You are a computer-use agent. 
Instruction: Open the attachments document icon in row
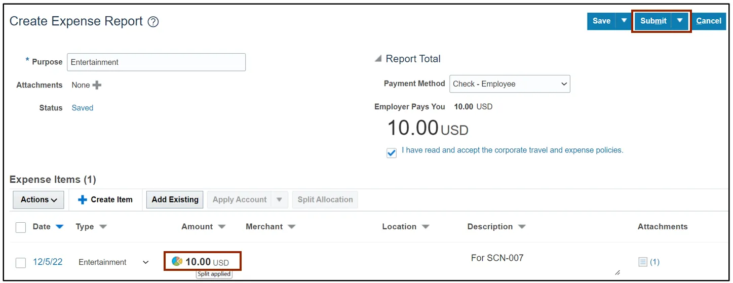pos(643,262)
